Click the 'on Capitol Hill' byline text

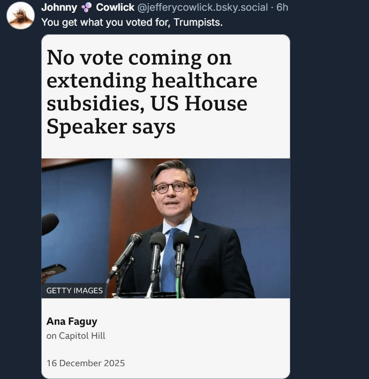76,336
